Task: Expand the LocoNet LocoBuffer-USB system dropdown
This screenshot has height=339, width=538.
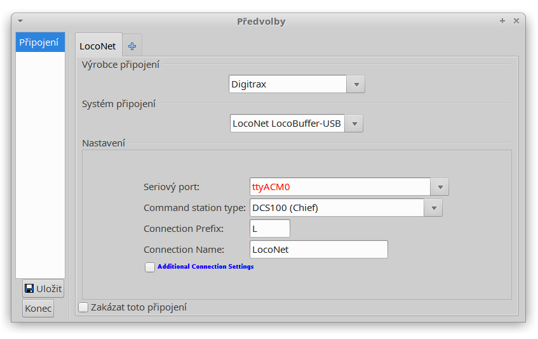Action: [x=354, y=124]
